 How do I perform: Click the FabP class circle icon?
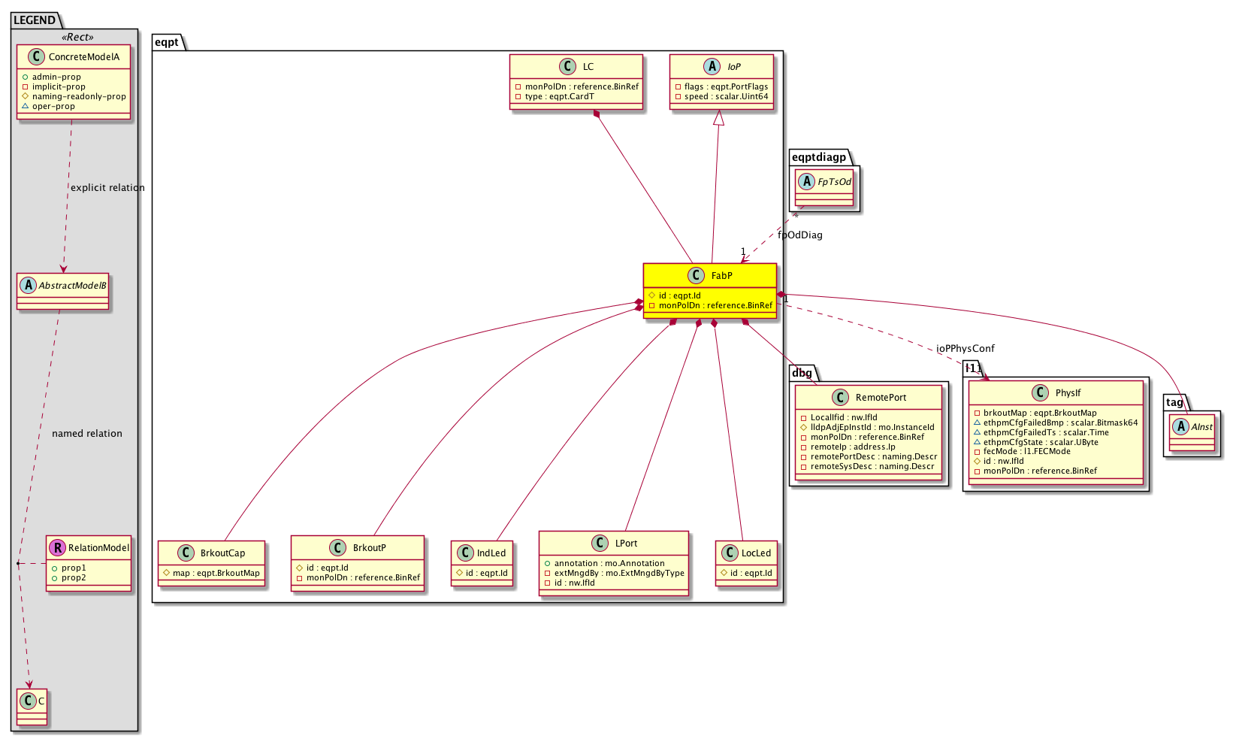click(x=696, y=276)
